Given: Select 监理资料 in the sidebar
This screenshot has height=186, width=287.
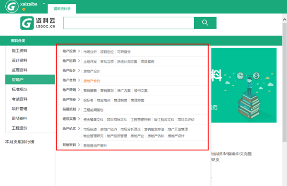Looking at the screenshot, I should 20,70.
